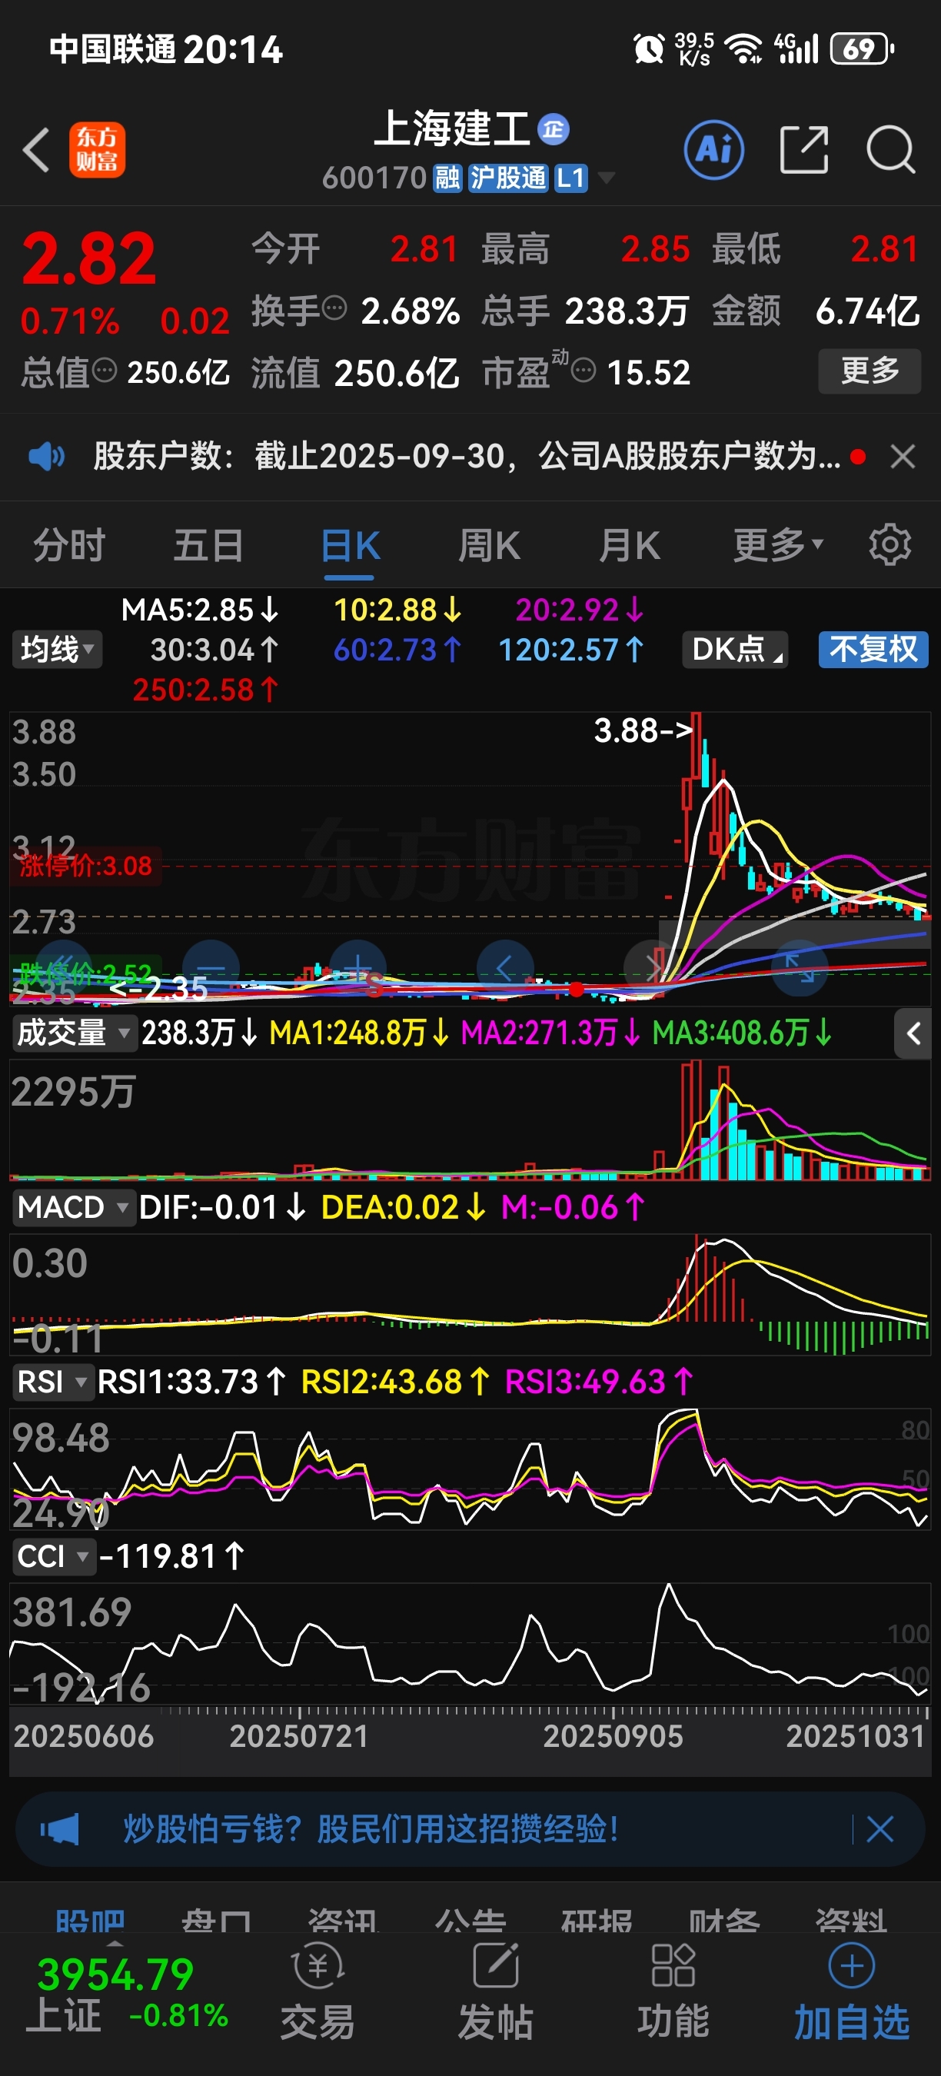941x2076 pixels.
Task: Open the 东方财富 logo icon
Action: point(97,150)
